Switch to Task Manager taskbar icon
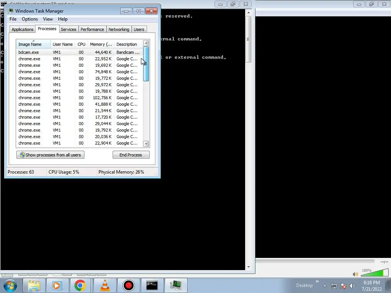The height and width of the screenshot is (293, 391). tap(176, 285)
